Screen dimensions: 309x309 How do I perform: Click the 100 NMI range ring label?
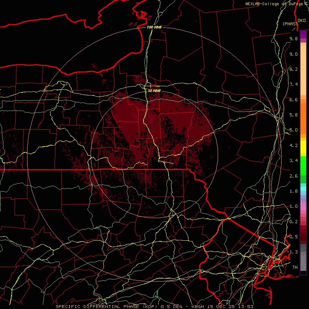[154, 27]
